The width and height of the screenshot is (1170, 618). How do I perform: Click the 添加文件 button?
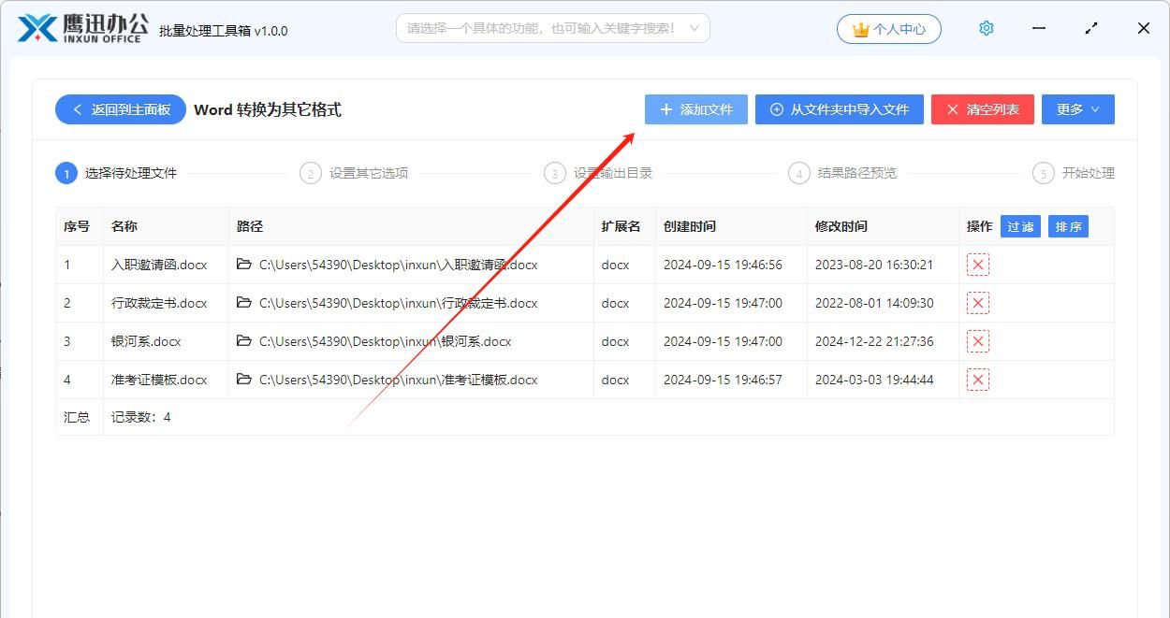coord(696,109)
